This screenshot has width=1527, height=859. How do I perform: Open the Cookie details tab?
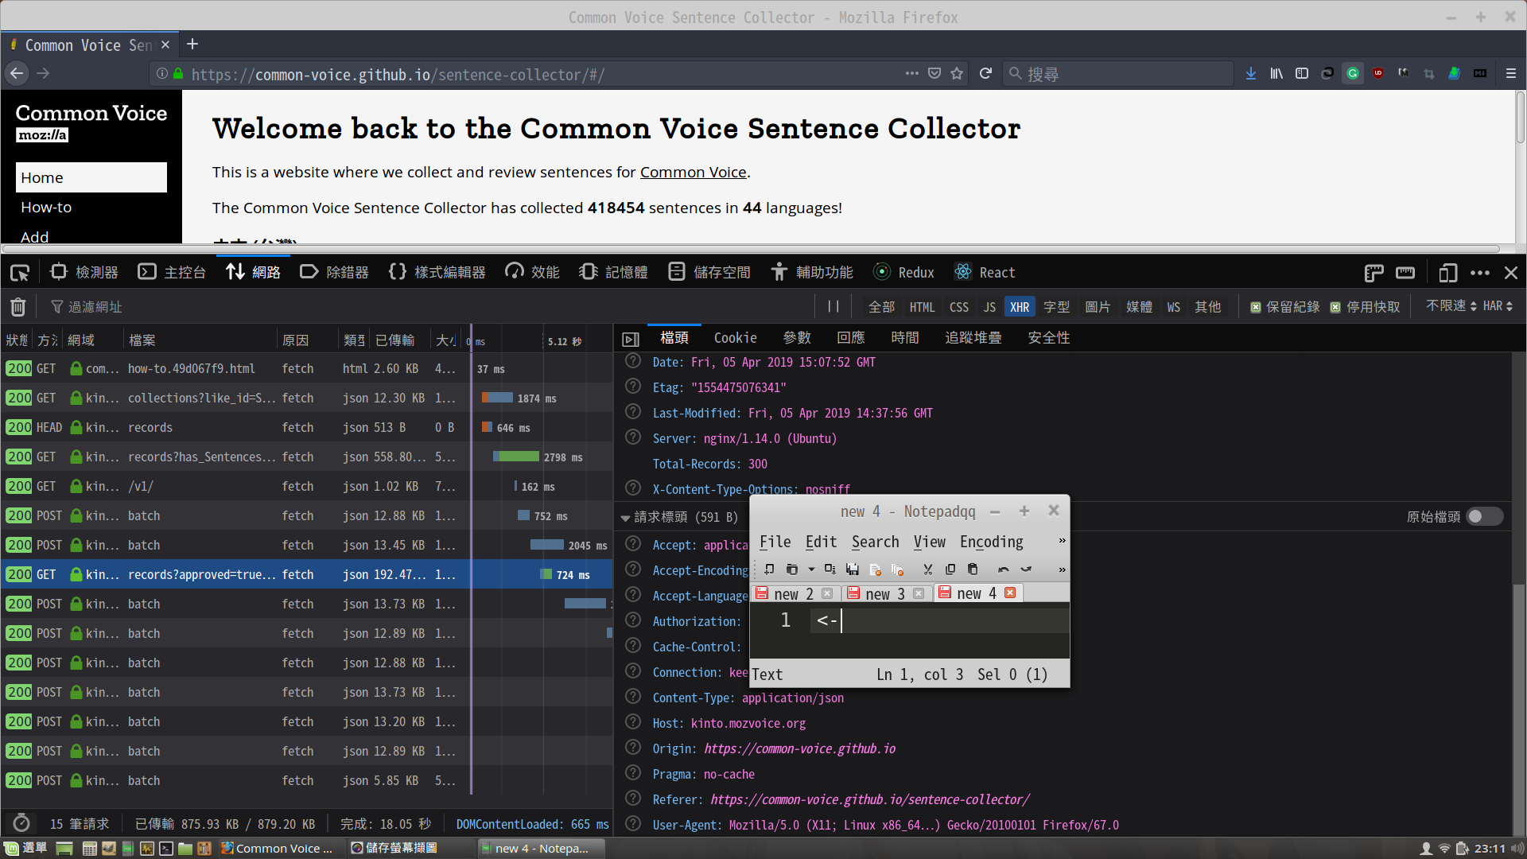click(x=735, y=338)
